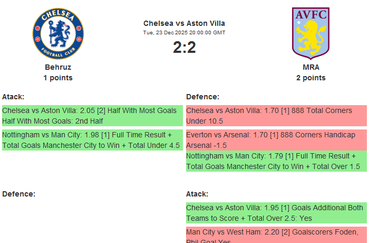Click MRA's 2 points label
The width and height of the screenshot is (369, 243).
coord(311,78)
